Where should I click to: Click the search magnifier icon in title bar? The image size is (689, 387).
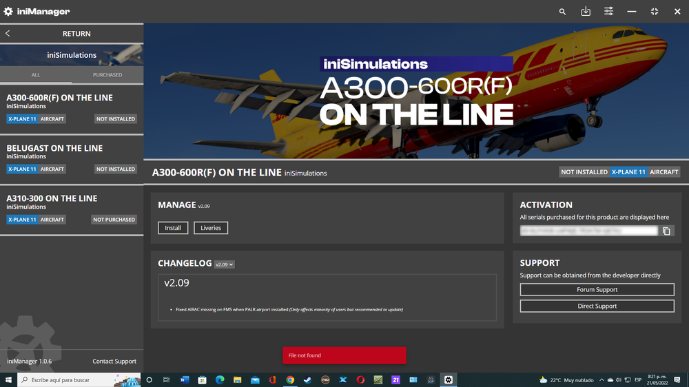point(563,12)
